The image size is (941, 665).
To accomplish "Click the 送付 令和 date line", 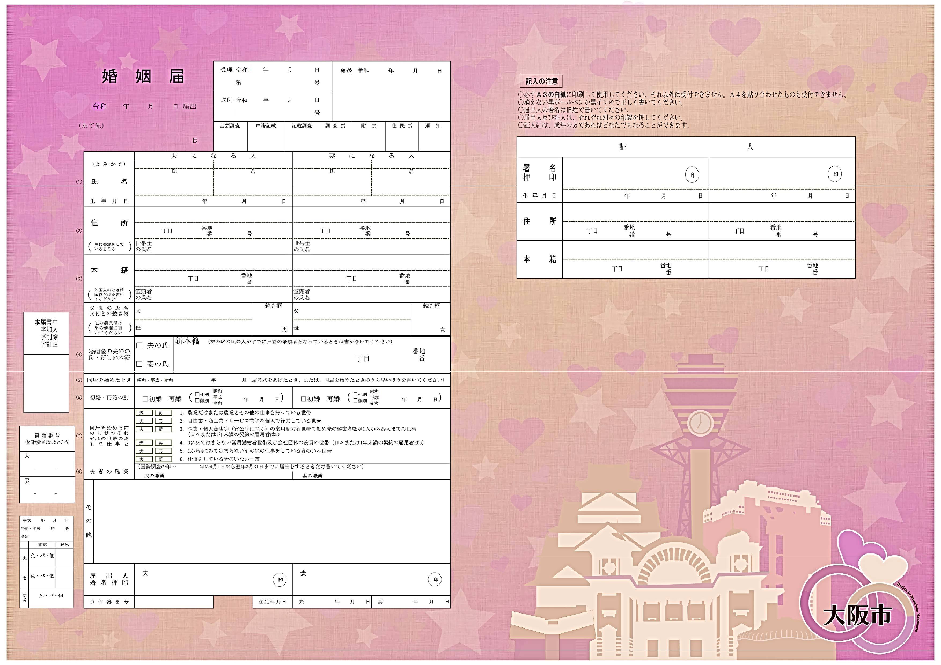I will coord(270,100).
